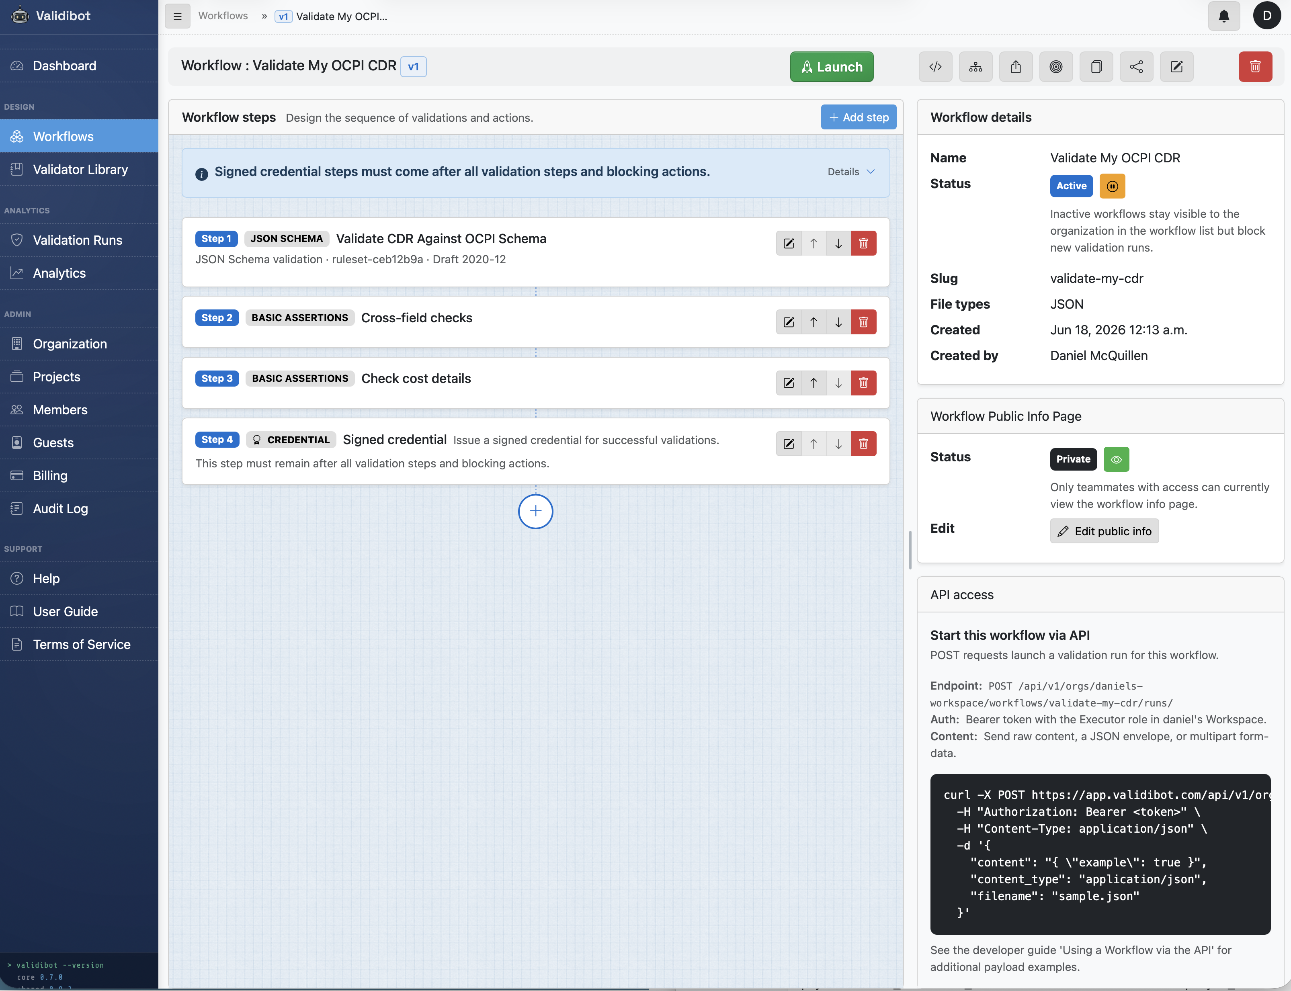Move Step 3 Check cost details up
1291x991 pixels.
[x=813, y=383]
